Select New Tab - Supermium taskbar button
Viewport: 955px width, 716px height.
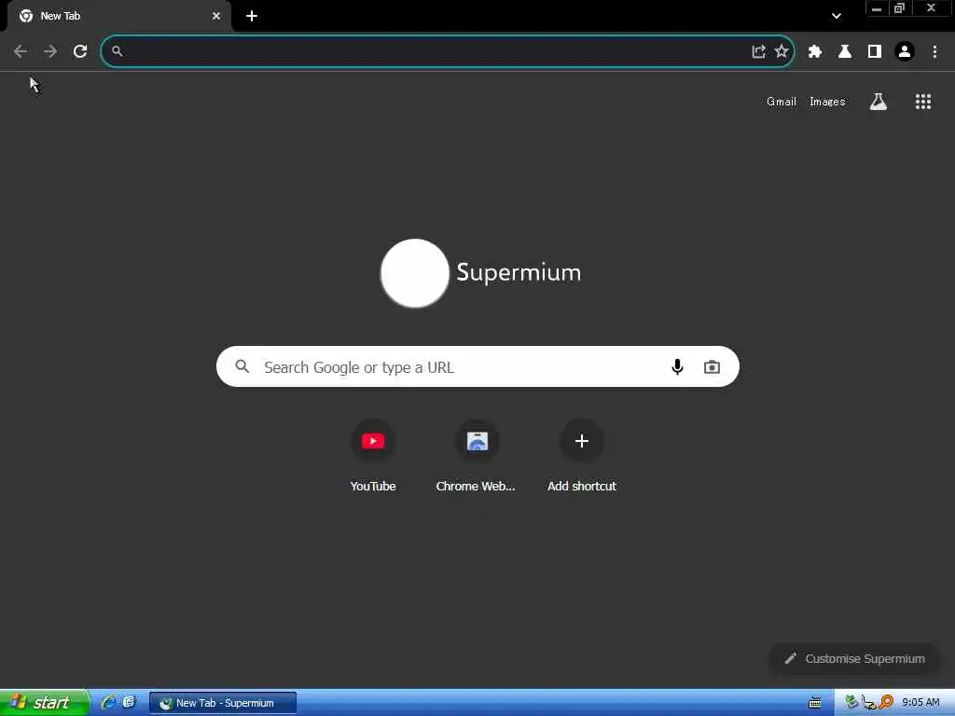click(223, 703)
